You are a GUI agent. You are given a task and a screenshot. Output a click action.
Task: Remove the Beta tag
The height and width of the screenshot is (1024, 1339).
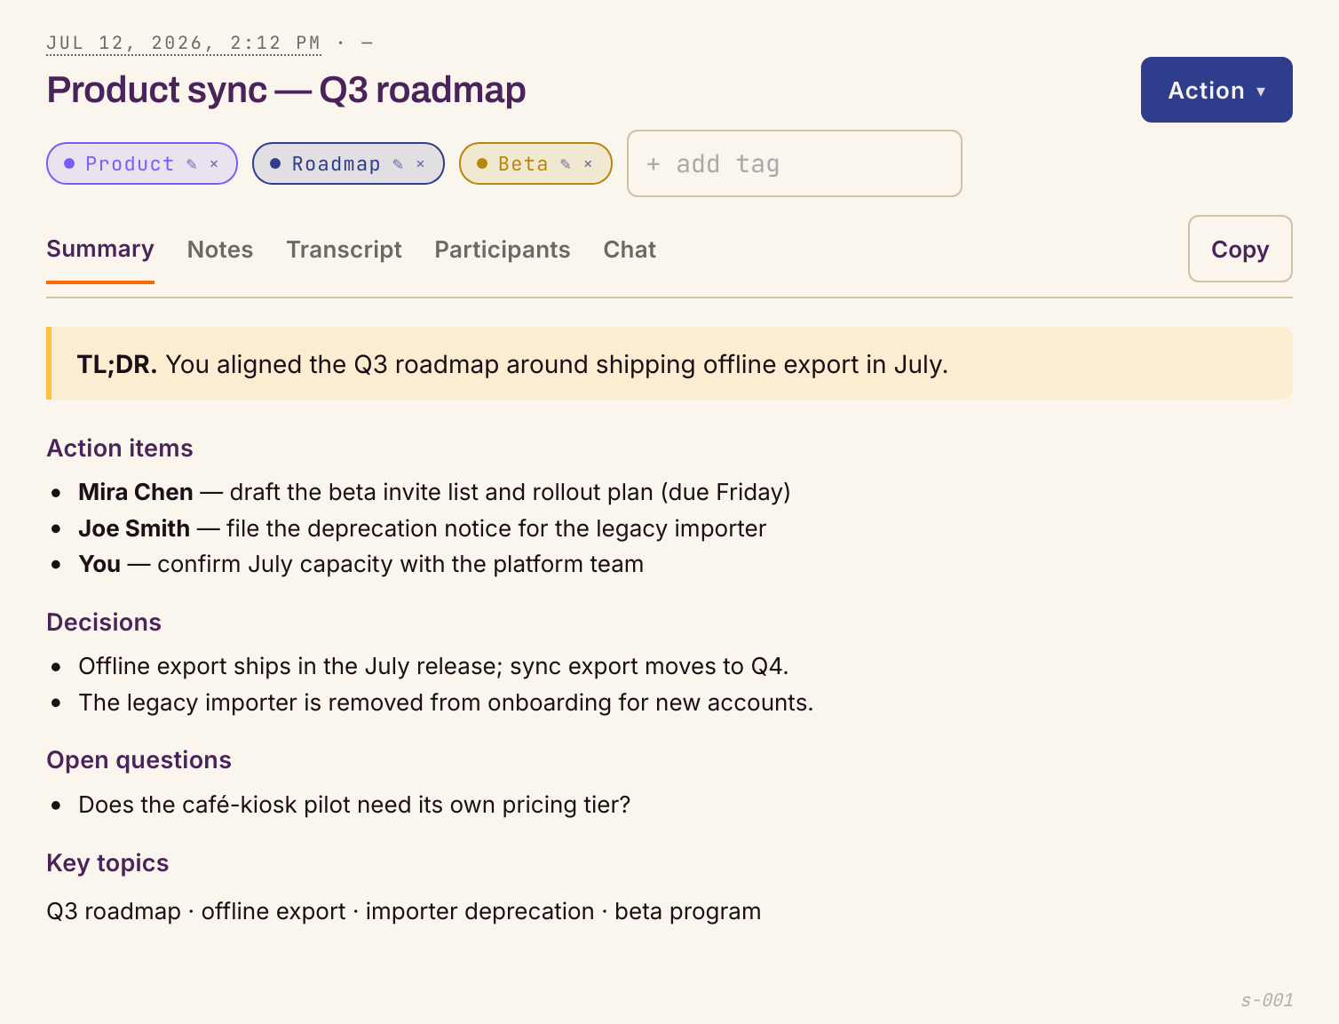point(588,164)
